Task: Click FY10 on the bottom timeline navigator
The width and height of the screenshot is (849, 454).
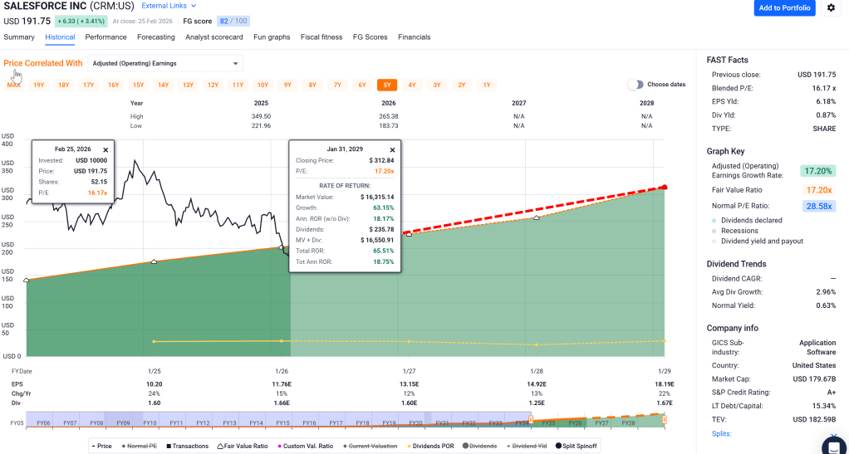Action: [150, 423]
